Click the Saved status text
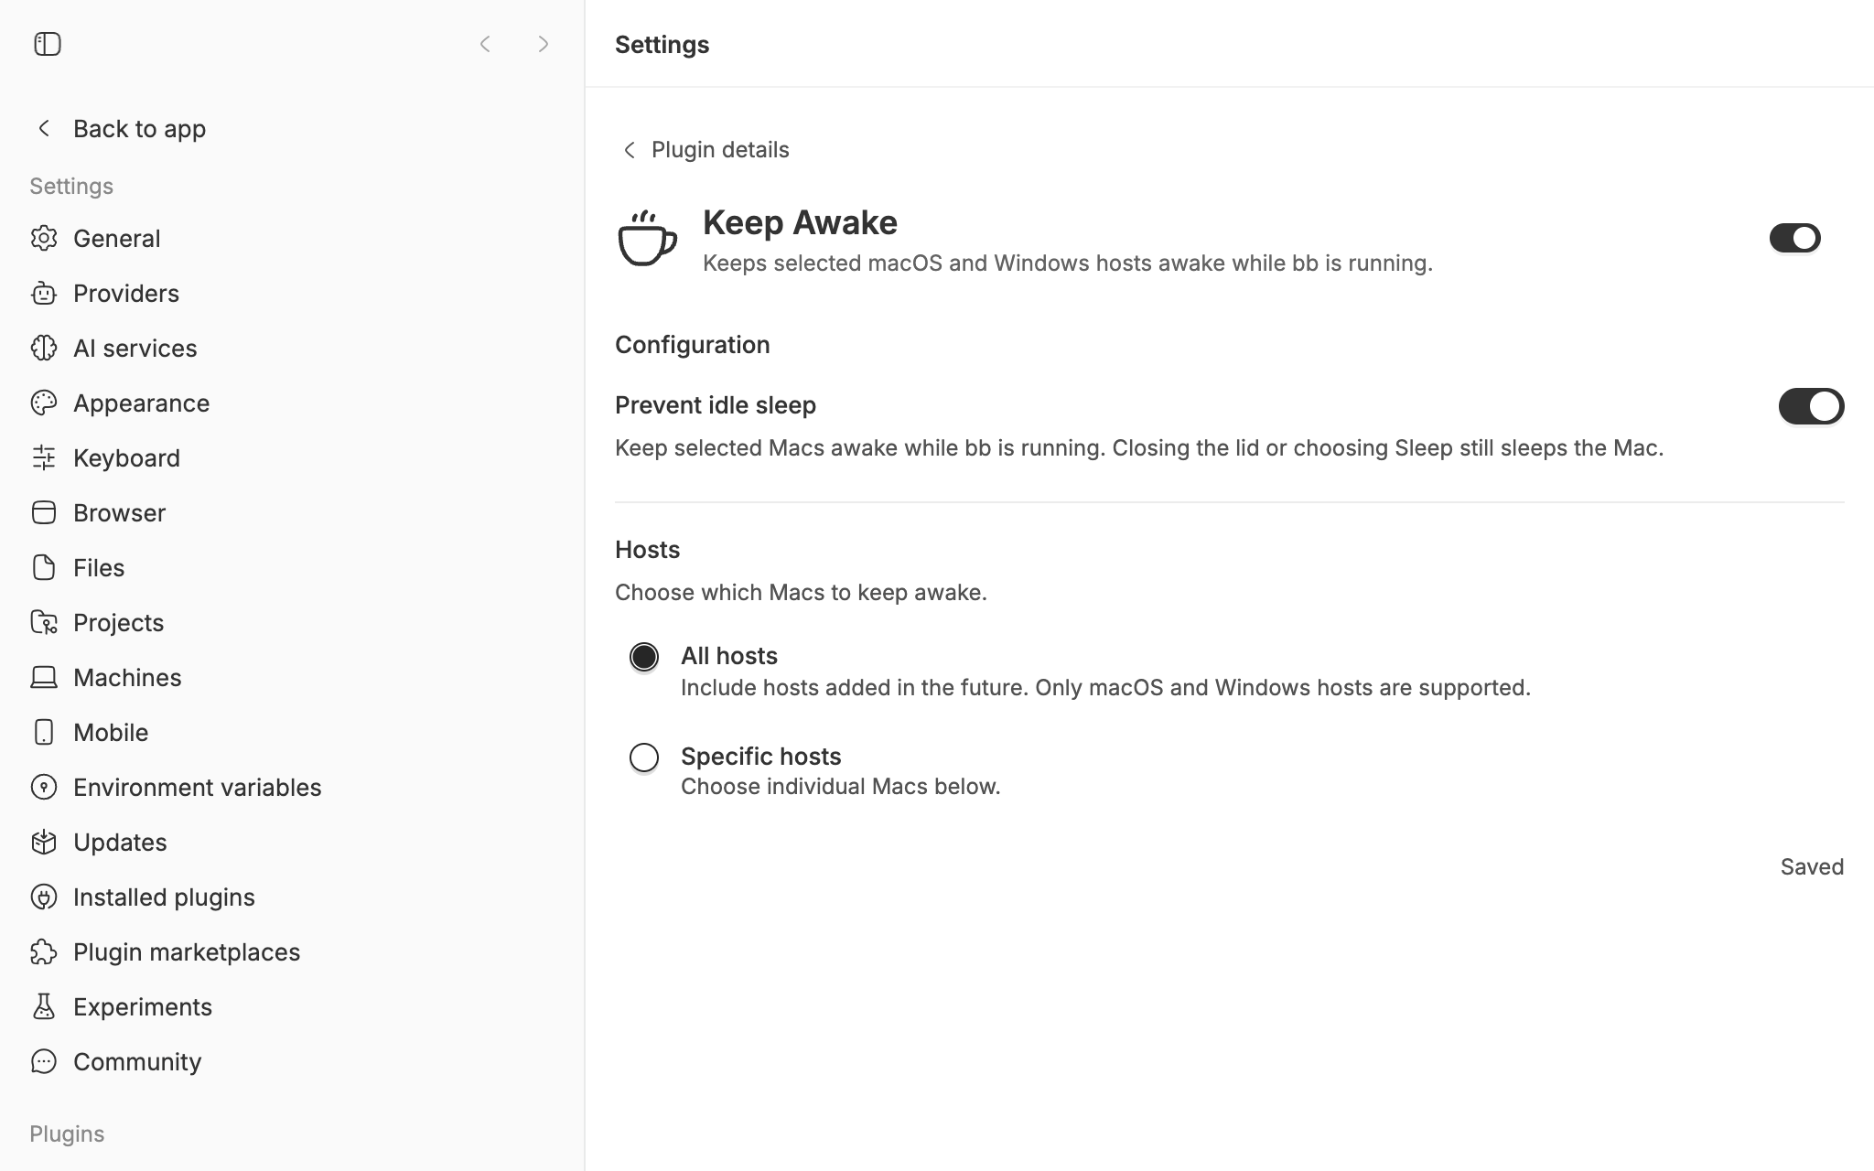Screen dimensions: 1874x1171 click(x=1812, y=866)
